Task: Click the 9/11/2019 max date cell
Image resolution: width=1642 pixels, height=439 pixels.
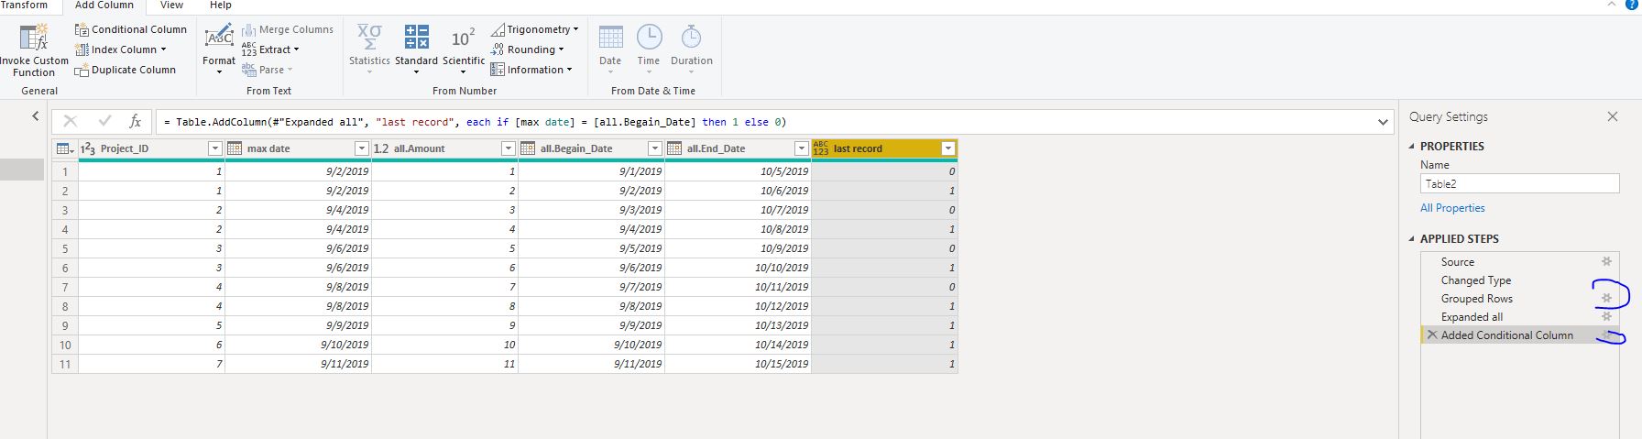Action: point(299,364)
